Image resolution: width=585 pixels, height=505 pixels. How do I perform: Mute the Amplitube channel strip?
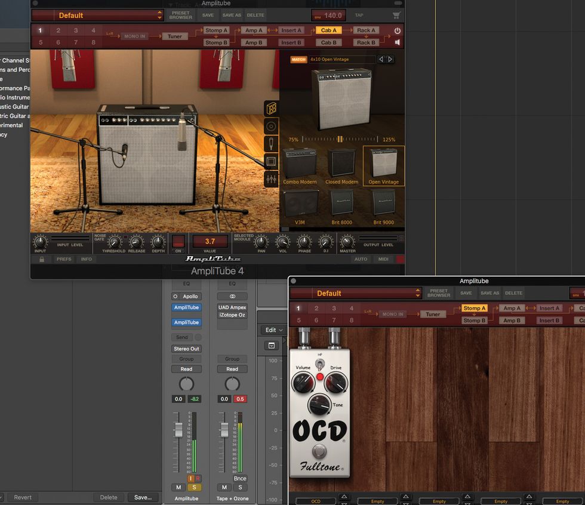coord(178,487)
